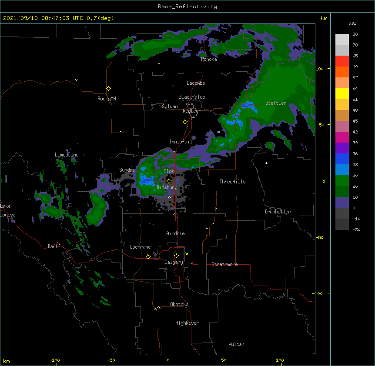Image resolution: width=375 pixels, height=366 pixels.
Task: Click the Banff town label
Action: coord(54,246)
